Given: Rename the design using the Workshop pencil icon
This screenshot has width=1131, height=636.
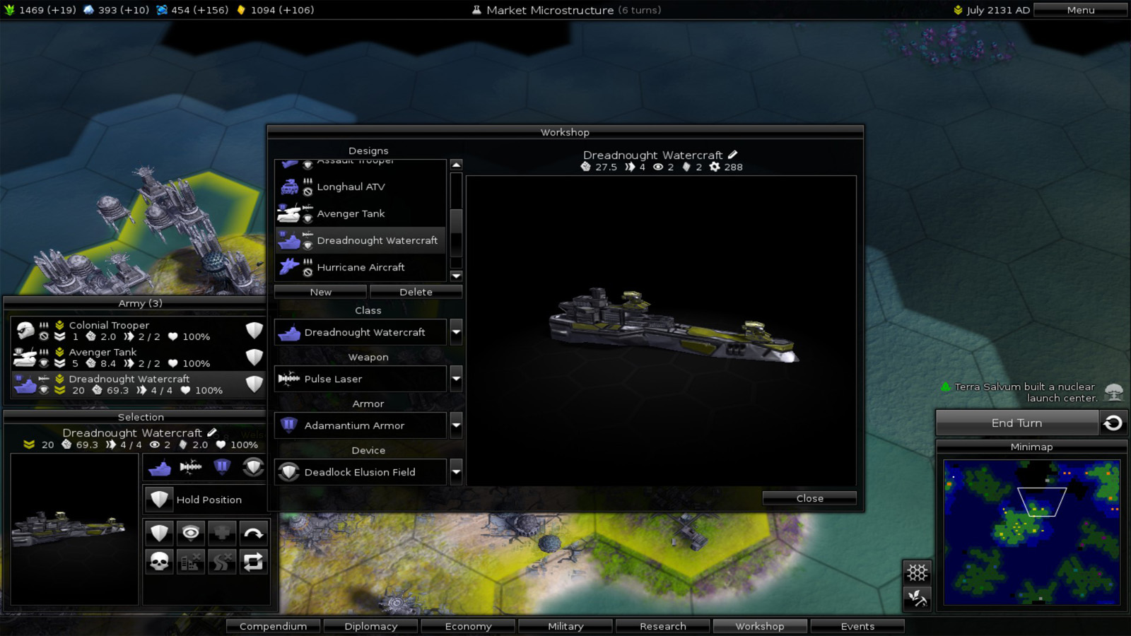Looking at the screenshot, I should click(x=732, y=155).
